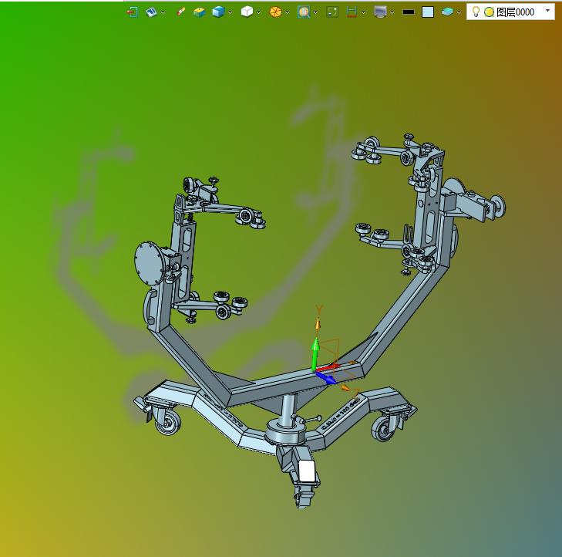The height and width of the screenshot is (557, 562).
Task: Click the blue view orientation icon
Action: (151, 12)
